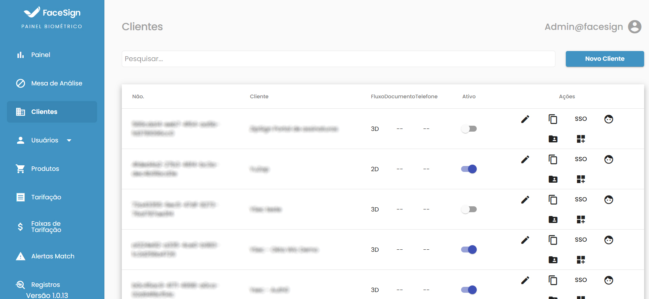This screenshot has height=299, width=649.
Task: Expand the Usuários submenu arrow
Action: [69, 140]
